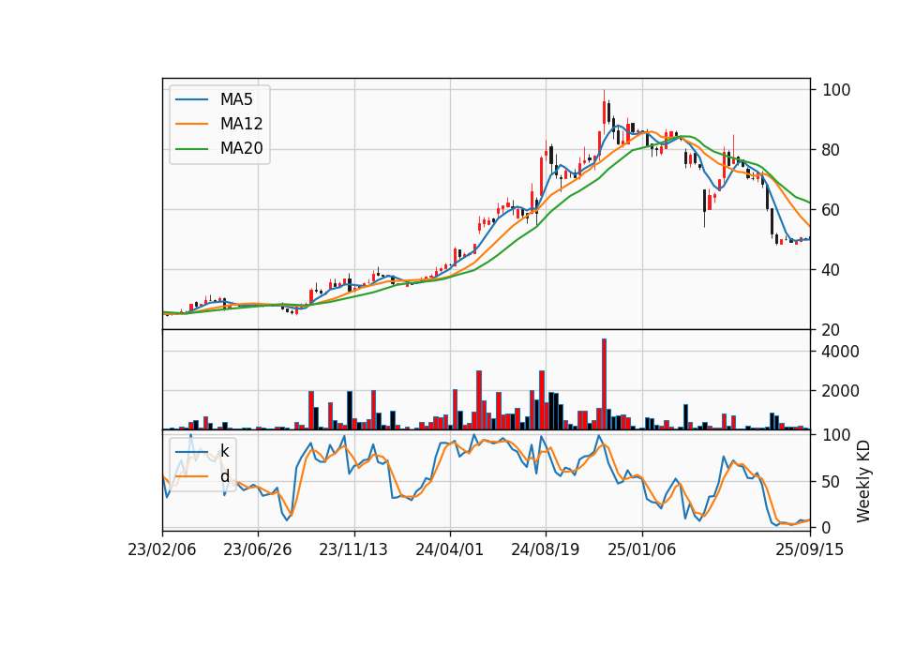The image size is (900, 647).
Task: Click the 'k' legend label in KD panel
Action: click(224, 451)
